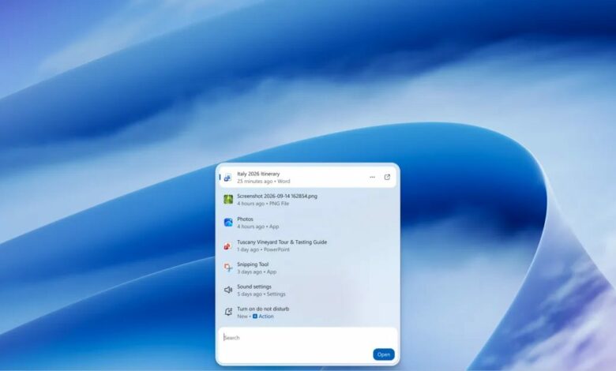Click the Photos app icon
Viewport: 616px width, 371px height.
coord(228,223)
